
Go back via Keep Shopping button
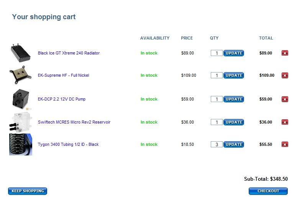[28, 191]
